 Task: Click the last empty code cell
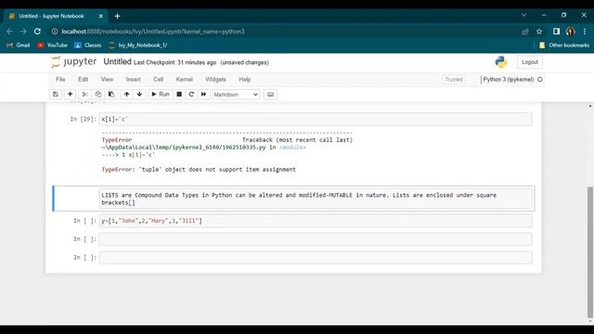click(x=316, y=258)
